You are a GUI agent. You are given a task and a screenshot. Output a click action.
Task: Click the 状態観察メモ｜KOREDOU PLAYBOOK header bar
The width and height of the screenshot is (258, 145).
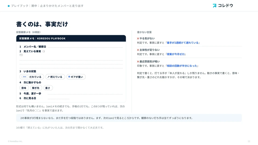point(71,38)
